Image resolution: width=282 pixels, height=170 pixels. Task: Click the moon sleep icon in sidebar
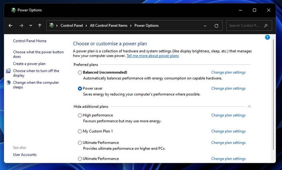9,82
